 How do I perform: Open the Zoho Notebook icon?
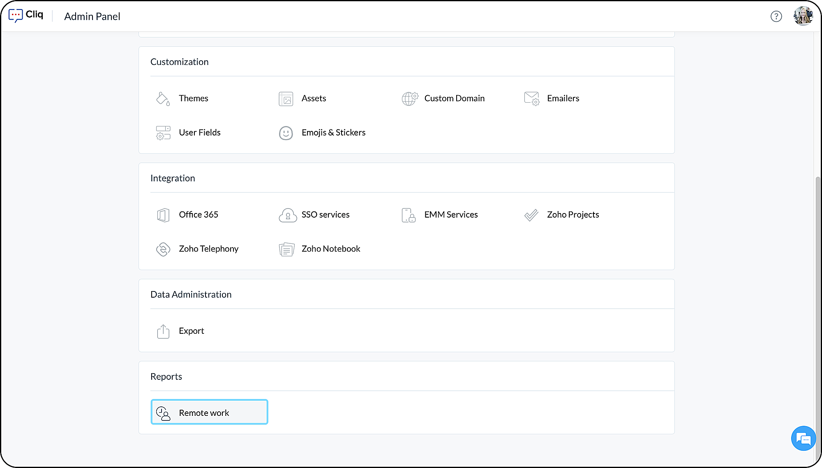pos(286,249)
